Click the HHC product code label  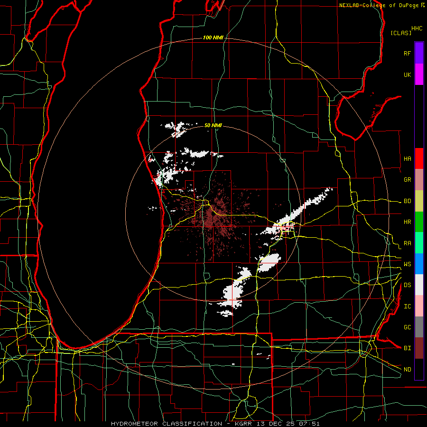[x=417, y=28]
